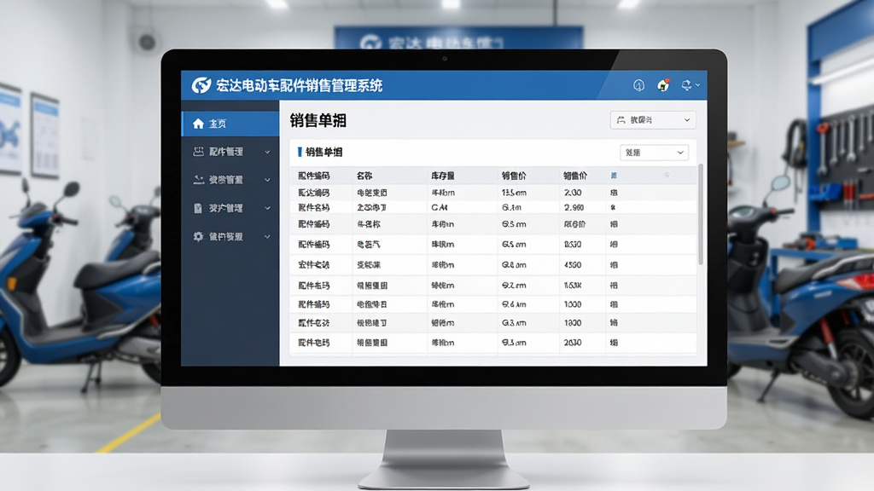Click the gear icon in the sidebar
This screenshot has width=874, height=491.
198,237
